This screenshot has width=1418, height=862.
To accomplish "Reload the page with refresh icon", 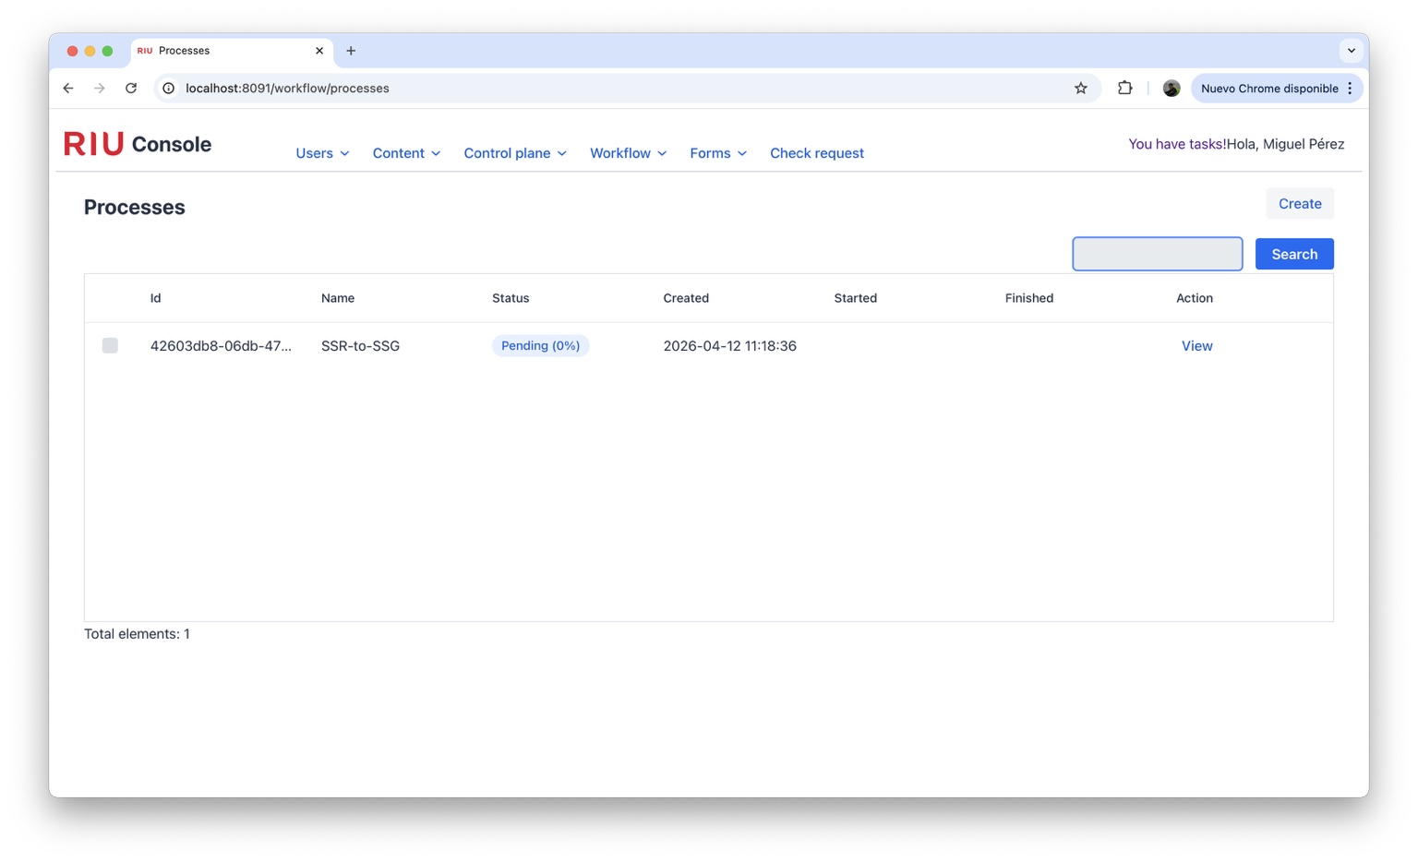I will (x=131, y=89).
